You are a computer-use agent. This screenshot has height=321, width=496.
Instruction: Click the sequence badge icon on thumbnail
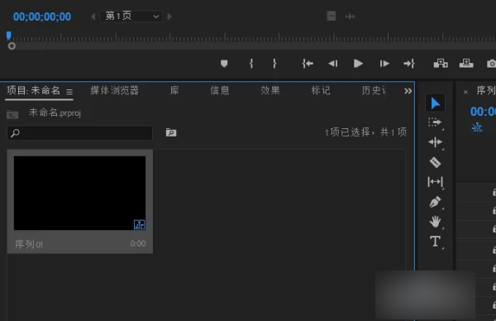pos(139,224)
